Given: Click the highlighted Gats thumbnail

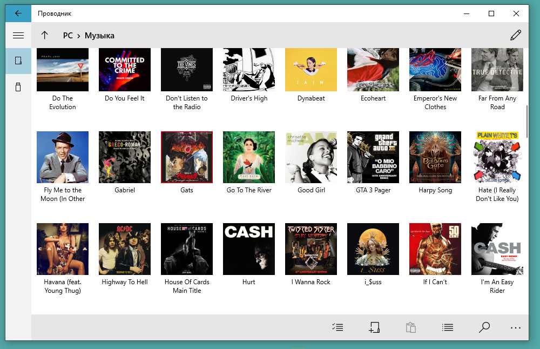Looking at the screenshot, I should click(x=187, y=157).
